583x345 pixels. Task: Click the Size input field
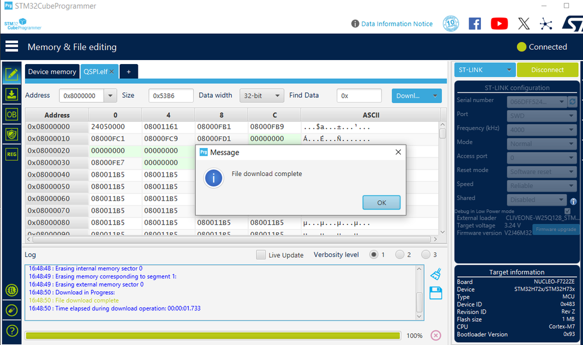pyautogui.click(x=171, y=96)
